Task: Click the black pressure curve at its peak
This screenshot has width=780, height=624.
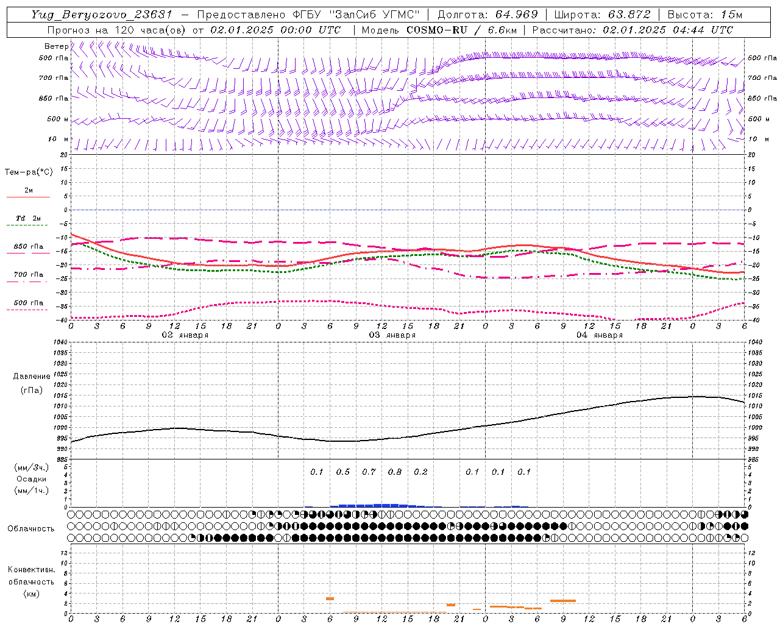Action: click(x=695, y=397)
